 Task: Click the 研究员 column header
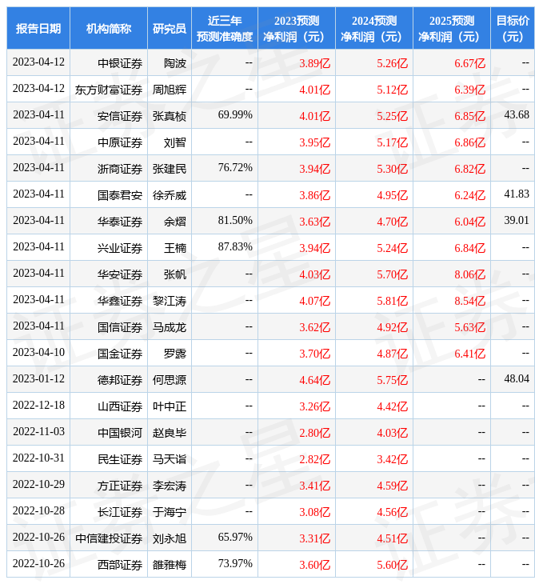(170, 28)
